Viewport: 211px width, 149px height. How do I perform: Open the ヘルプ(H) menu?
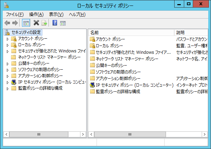coord(77,14)
